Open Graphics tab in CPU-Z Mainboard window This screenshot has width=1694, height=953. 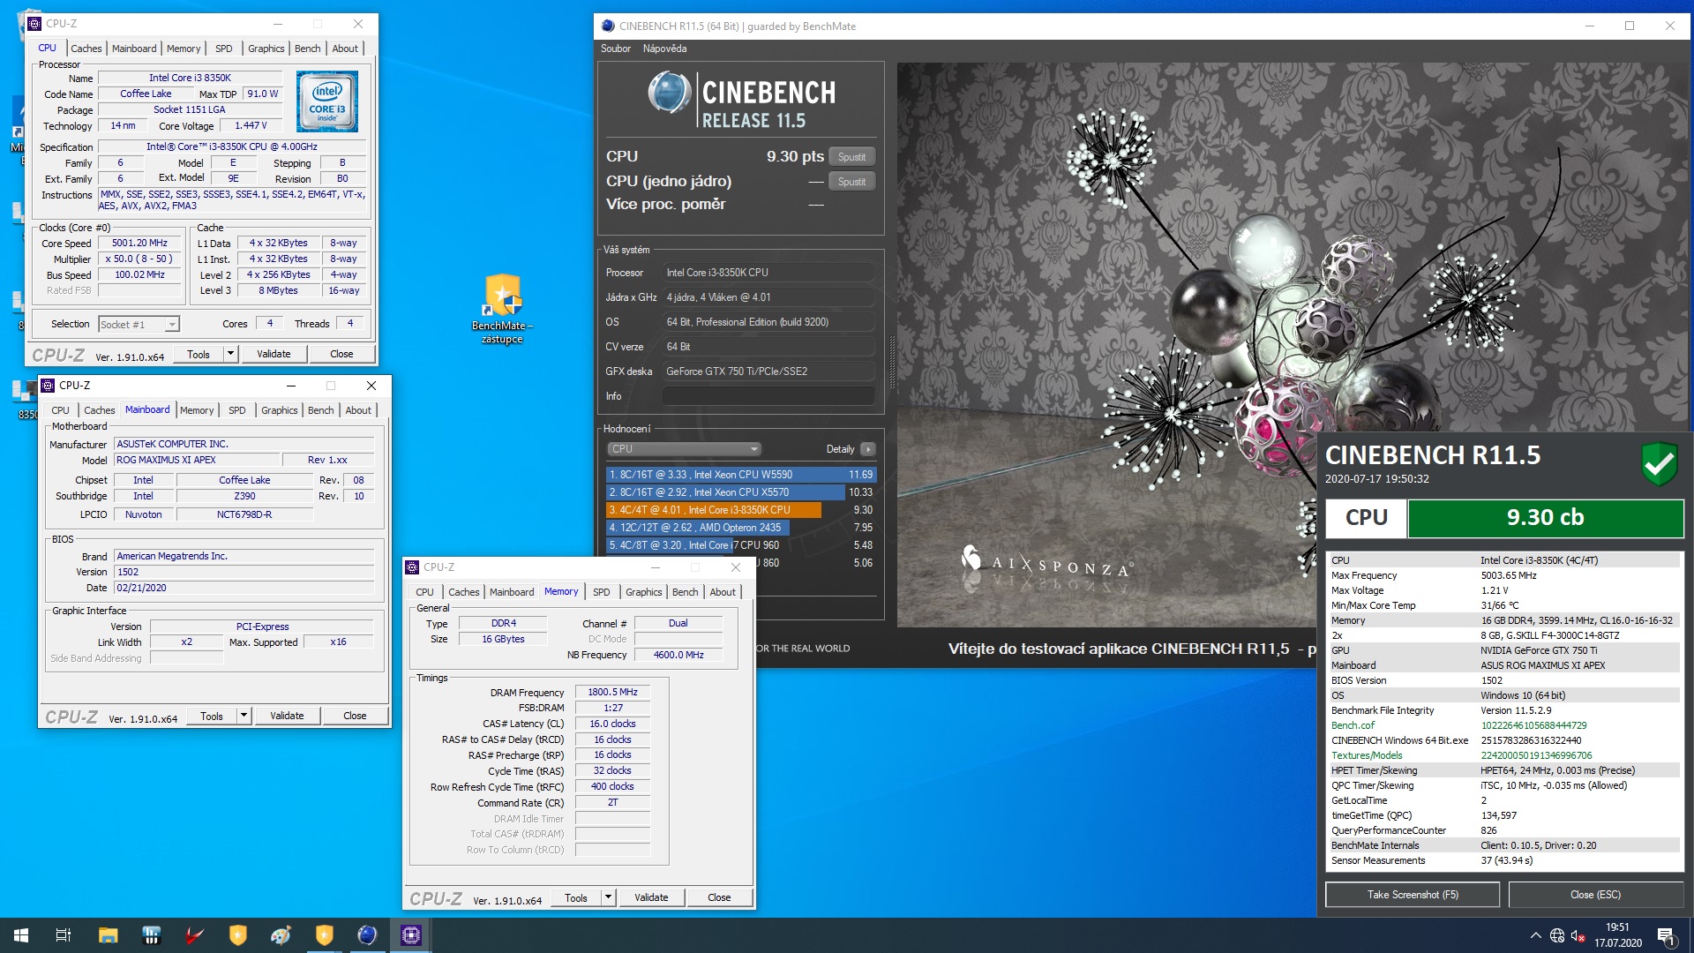pos(279,410)
